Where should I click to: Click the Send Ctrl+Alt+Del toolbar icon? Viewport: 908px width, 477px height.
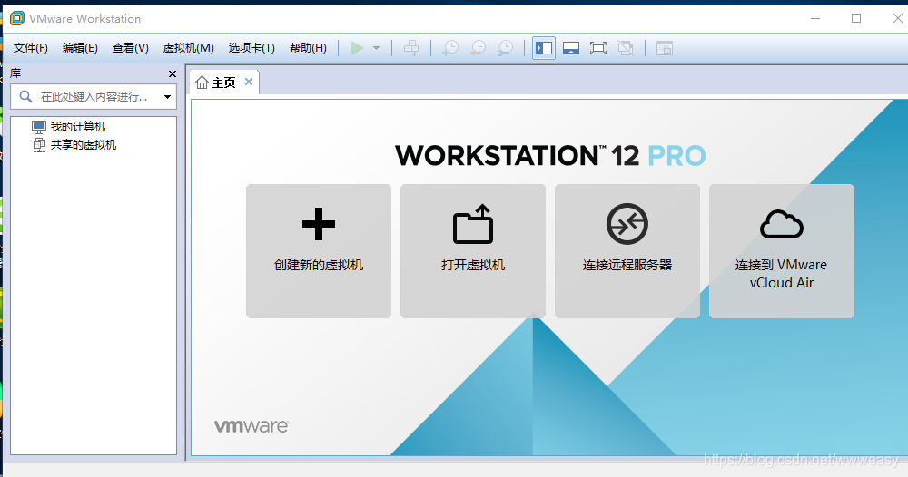click(411, 48)
